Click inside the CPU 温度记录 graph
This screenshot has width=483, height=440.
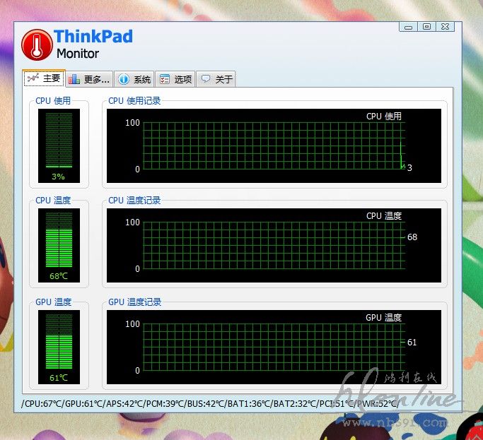tap(274, 246)
